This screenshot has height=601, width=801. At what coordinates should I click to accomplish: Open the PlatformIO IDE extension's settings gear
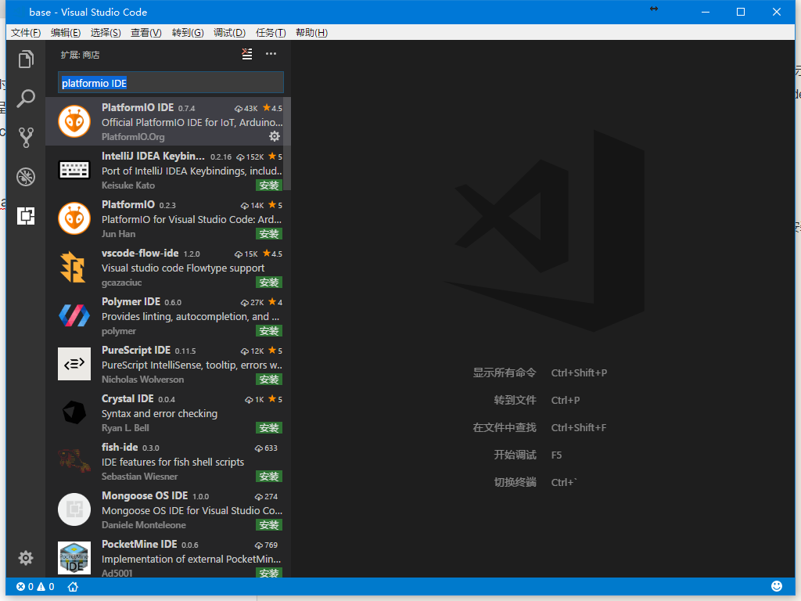pyautogui.click(x=274, y=136)
